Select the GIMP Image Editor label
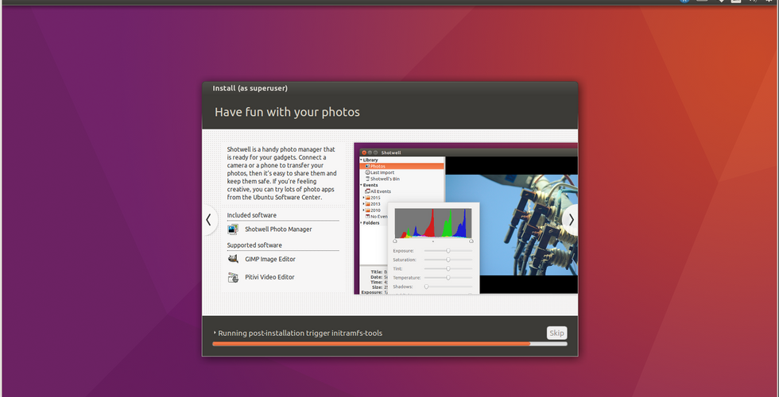This screenshot has width=779, height=397. [269, 259]
